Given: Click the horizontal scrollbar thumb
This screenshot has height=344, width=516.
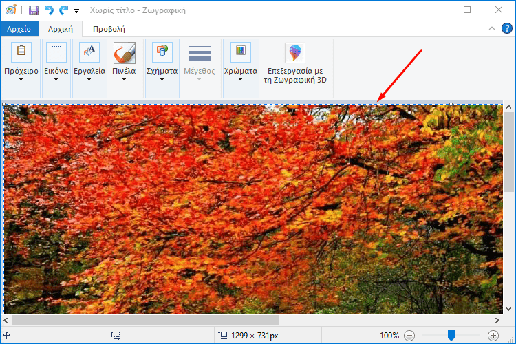Looking at the screenshot, I should pyautogui.click(x=145, y=320).
